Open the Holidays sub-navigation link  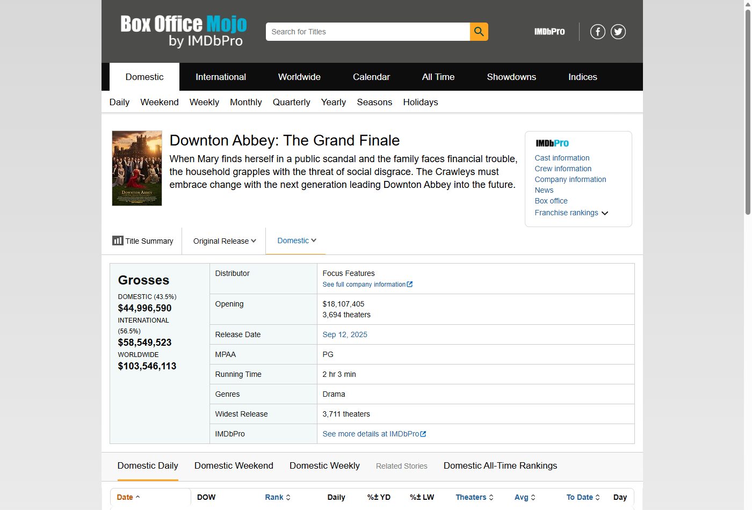(421, 102)
